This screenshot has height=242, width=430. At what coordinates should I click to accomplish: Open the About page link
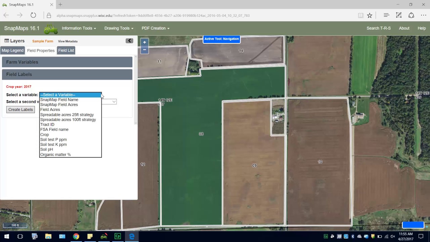(x=404, y=28)
